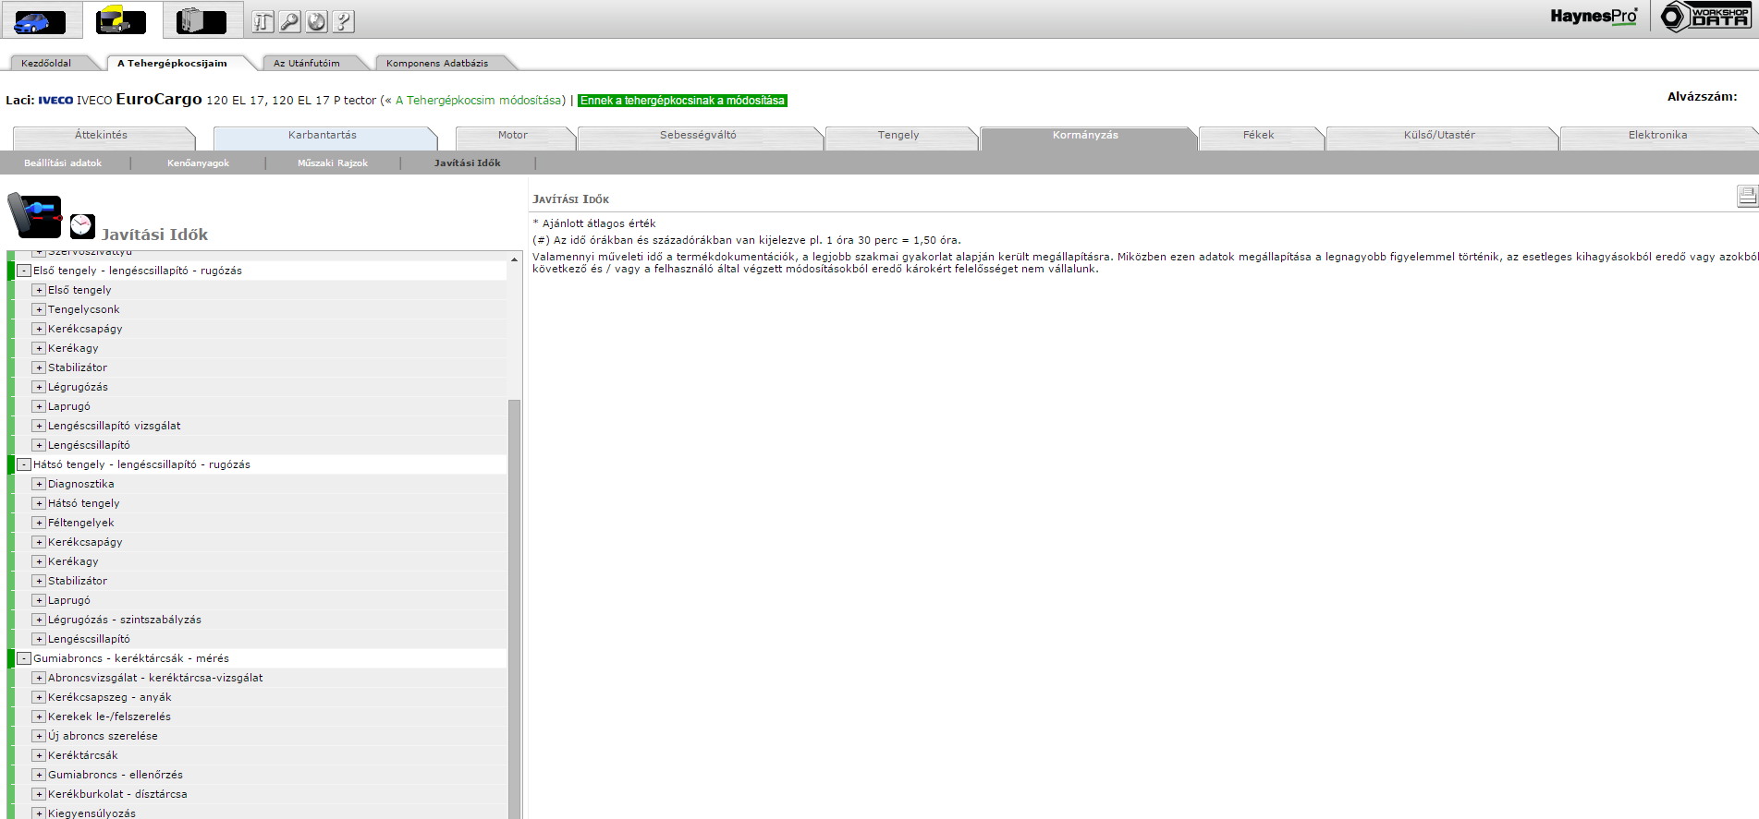The width and height of the screenshot is (1759, 819).
Task: Click the green Ennek a tehergépkocsinak a módosítása button
Action: click(682, 101)
